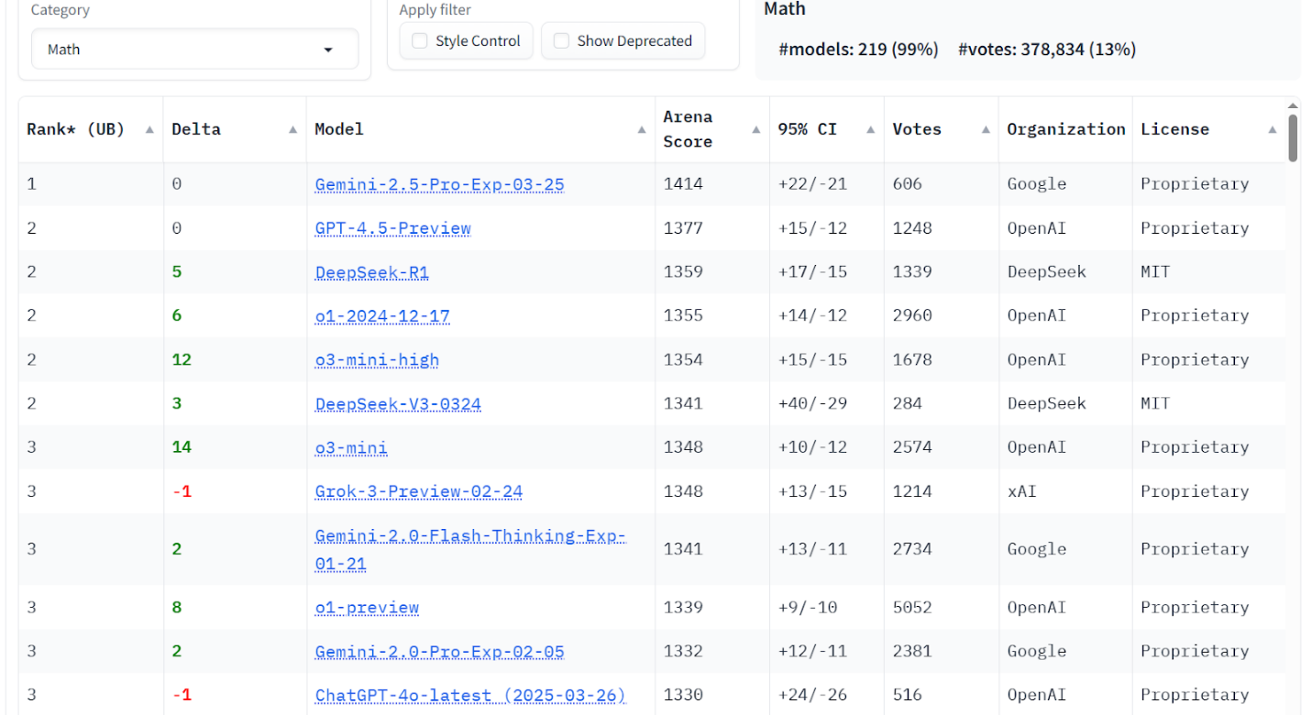Visit the ChatGPT-4o-latest (2025-03-26) link

[470, 696]
